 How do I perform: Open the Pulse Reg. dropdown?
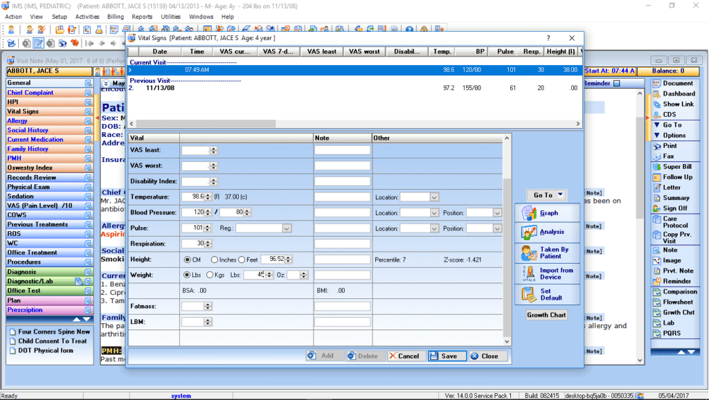tap(287, 228)
